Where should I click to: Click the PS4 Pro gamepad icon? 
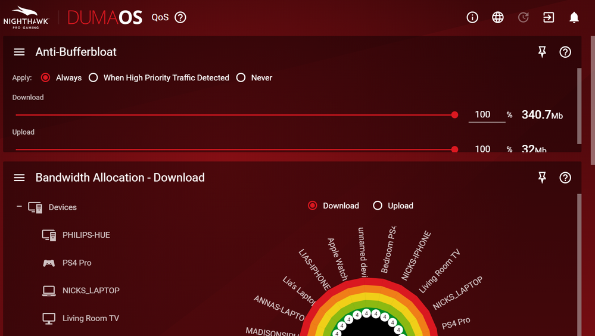pos(49,263)
